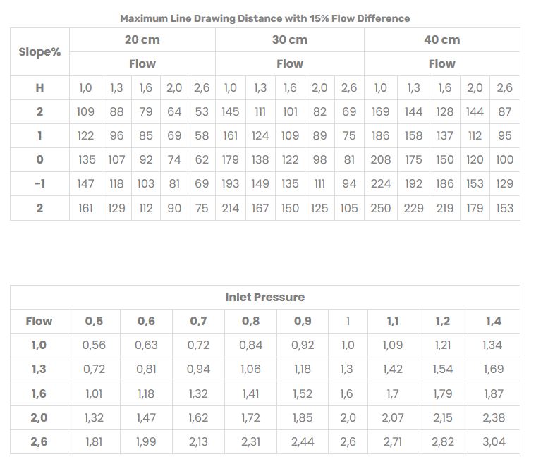The height and width of the screenshot is (471, 536).
Task: Click the 20 cm column group header
Action: (142, 40)
